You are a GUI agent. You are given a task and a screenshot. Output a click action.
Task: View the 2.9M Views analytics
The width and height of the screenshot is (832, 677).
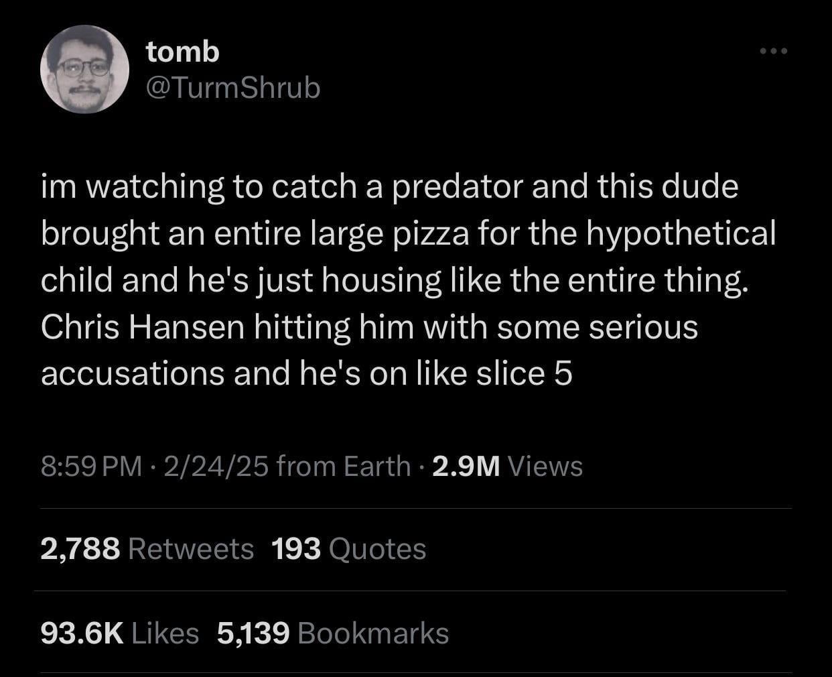(507, 466)
